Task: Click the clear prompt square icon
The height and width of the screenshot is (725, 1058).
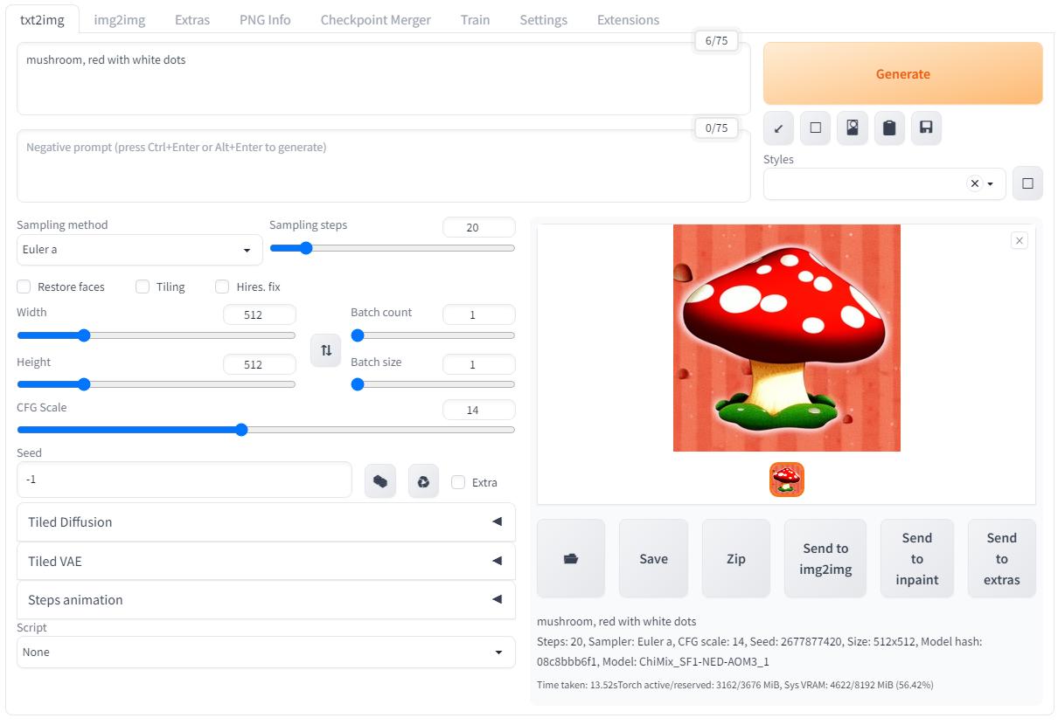Action: tap(815, 128)
